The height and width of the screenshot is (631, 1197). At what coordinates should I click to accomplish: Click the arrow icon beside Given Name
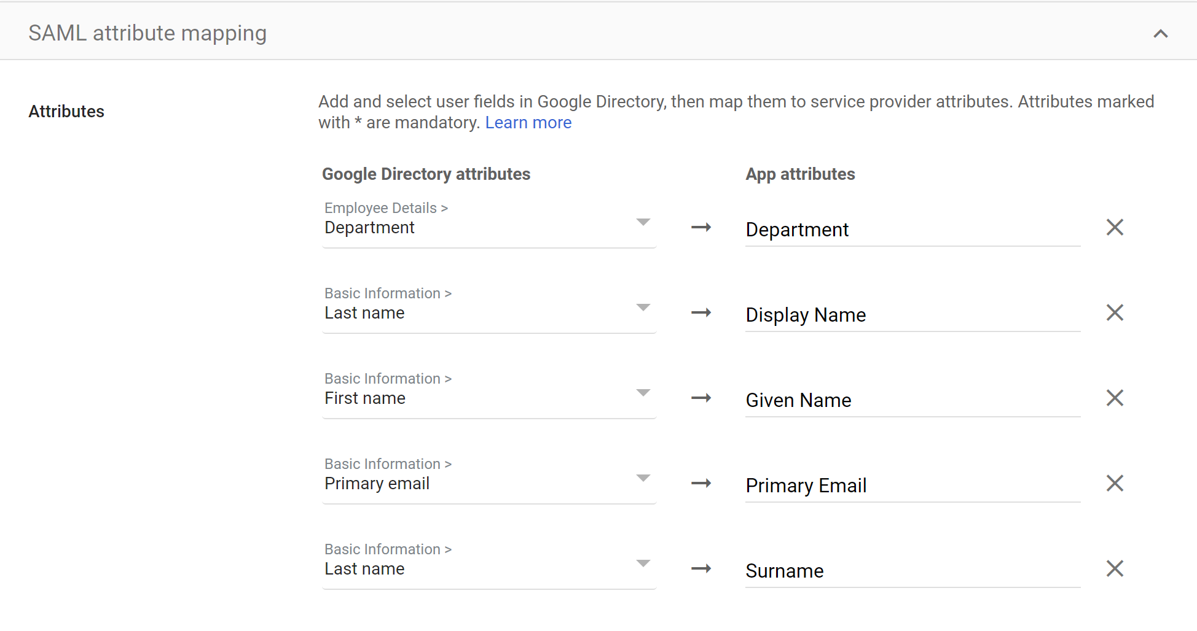click(701, 398)
